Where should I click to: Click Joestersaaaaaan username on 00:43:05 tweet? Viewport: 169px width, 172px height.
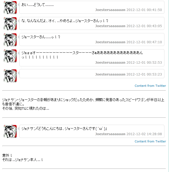click(x=110, y=26)
